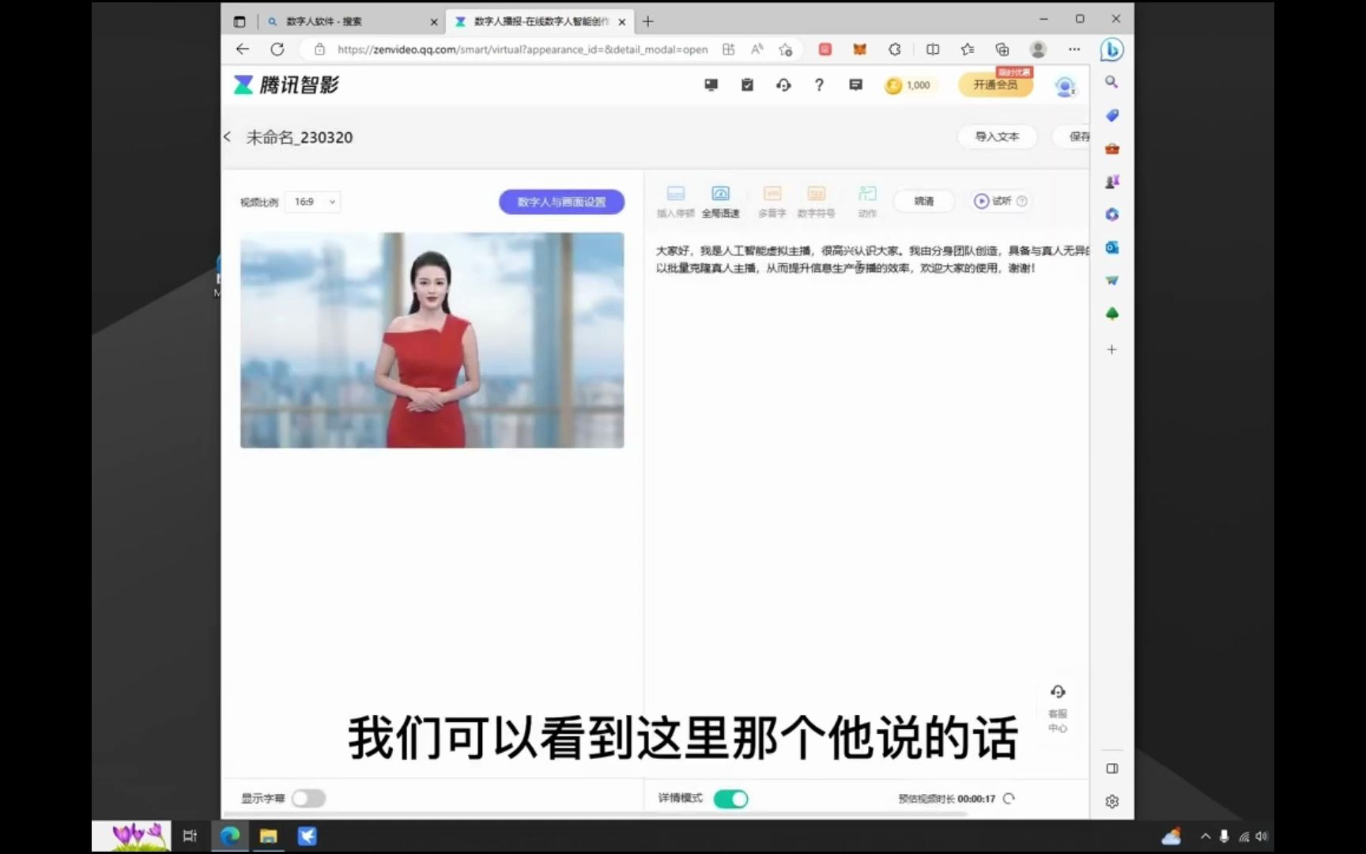The width and height of the screenshot is (1366, 854).
Task: Open Edge extensions puzzle icon
Action: [895, 49]
